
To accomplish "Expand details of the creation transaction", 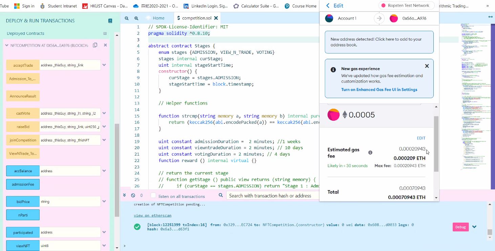I will (474, 227).
